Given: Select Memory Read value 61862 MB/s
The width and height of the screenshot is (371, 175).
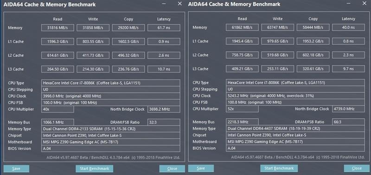Looking at the screenshot, I should pyautogui.click(x=242, y=27).
